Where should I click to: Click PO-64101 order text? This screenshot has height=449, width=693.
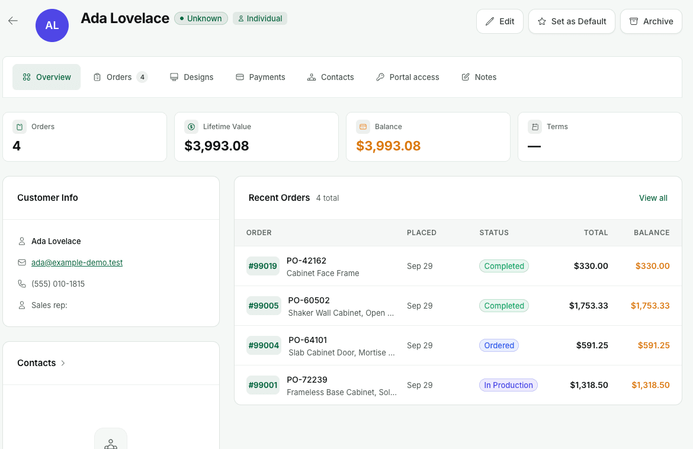click(307, 340)
